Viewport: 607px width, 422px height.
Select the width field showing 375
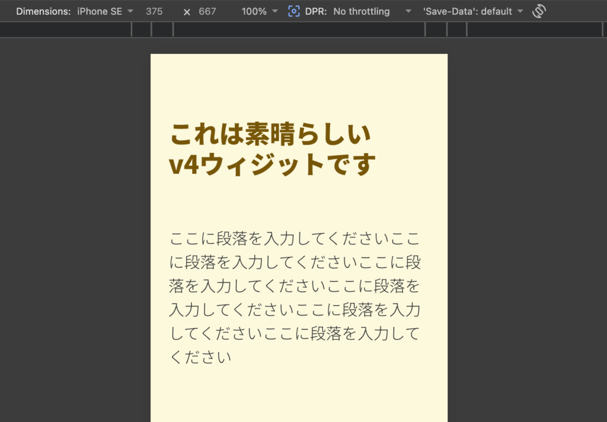click(x=153, y=11)
